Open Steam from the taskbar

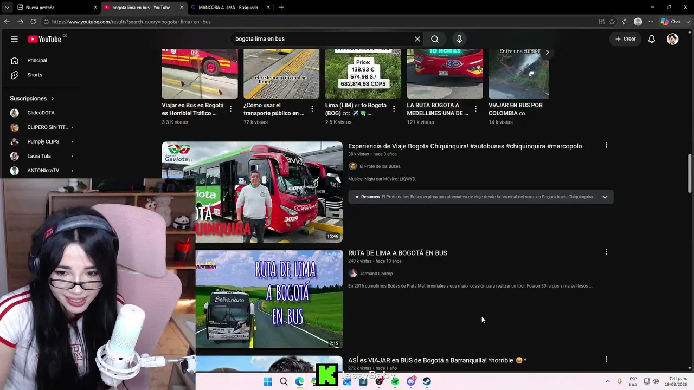[x=427, y=381]
